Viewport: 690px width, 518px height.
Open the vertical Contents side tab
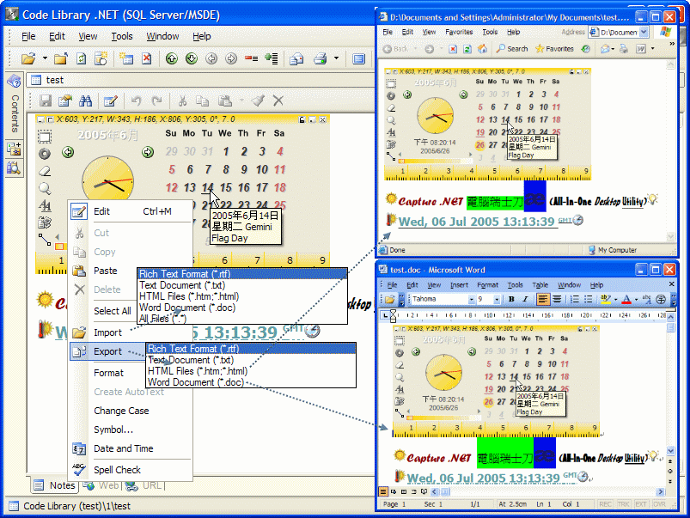pos(15,113)
